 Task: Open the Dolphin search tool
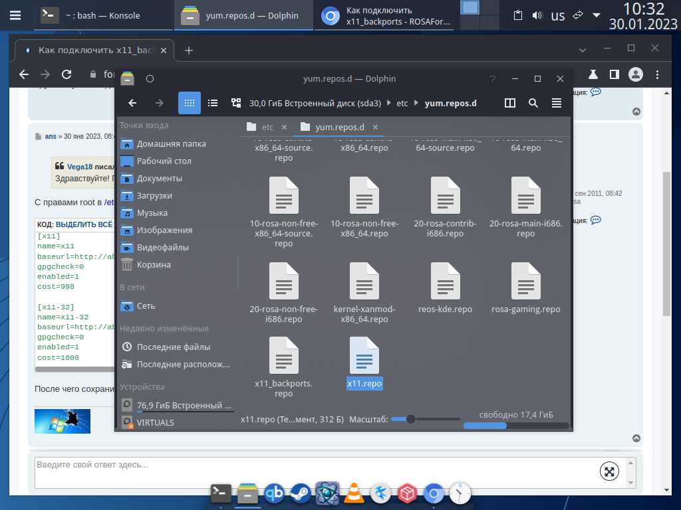pyautogui.click(x=533, y=103)
